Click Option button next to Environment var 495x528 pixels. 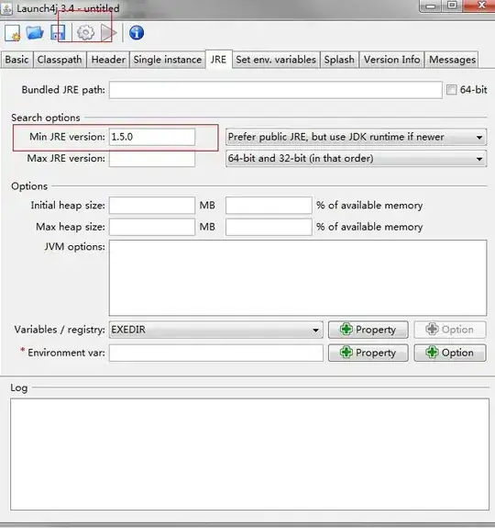coord(450,353)
